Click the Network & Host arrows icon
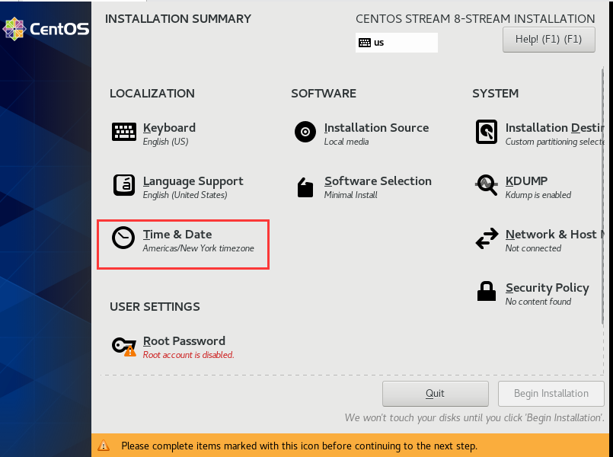 coord(487,238)
